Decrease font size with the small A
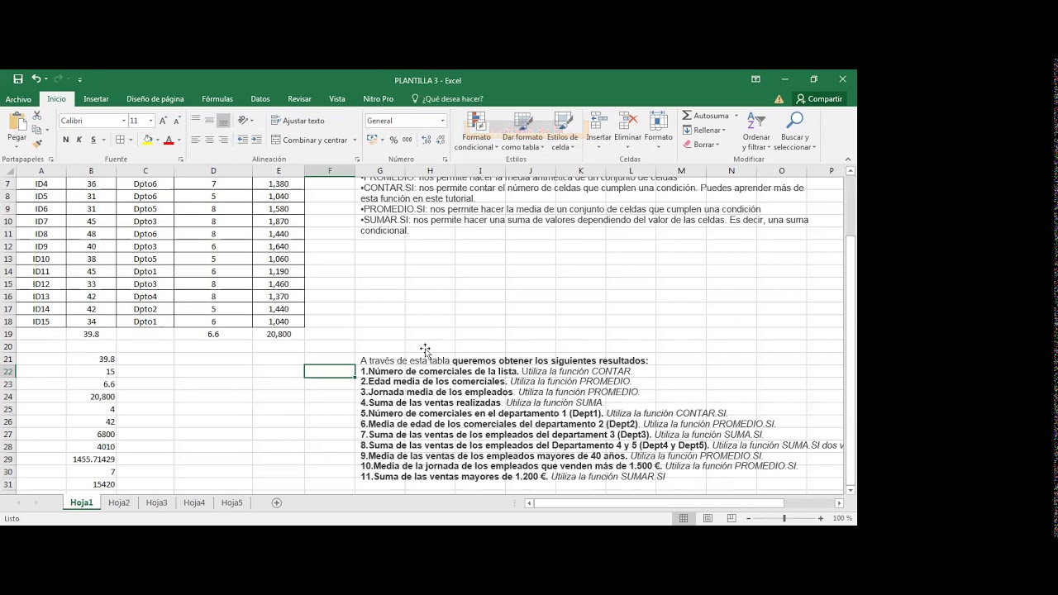Viewport: 1058px width, 595px height. [176, 121]
